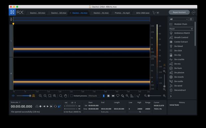Screen dimensions: 206x128
Task: Open the De-plosive module
Action: click(x=177, y=72)
